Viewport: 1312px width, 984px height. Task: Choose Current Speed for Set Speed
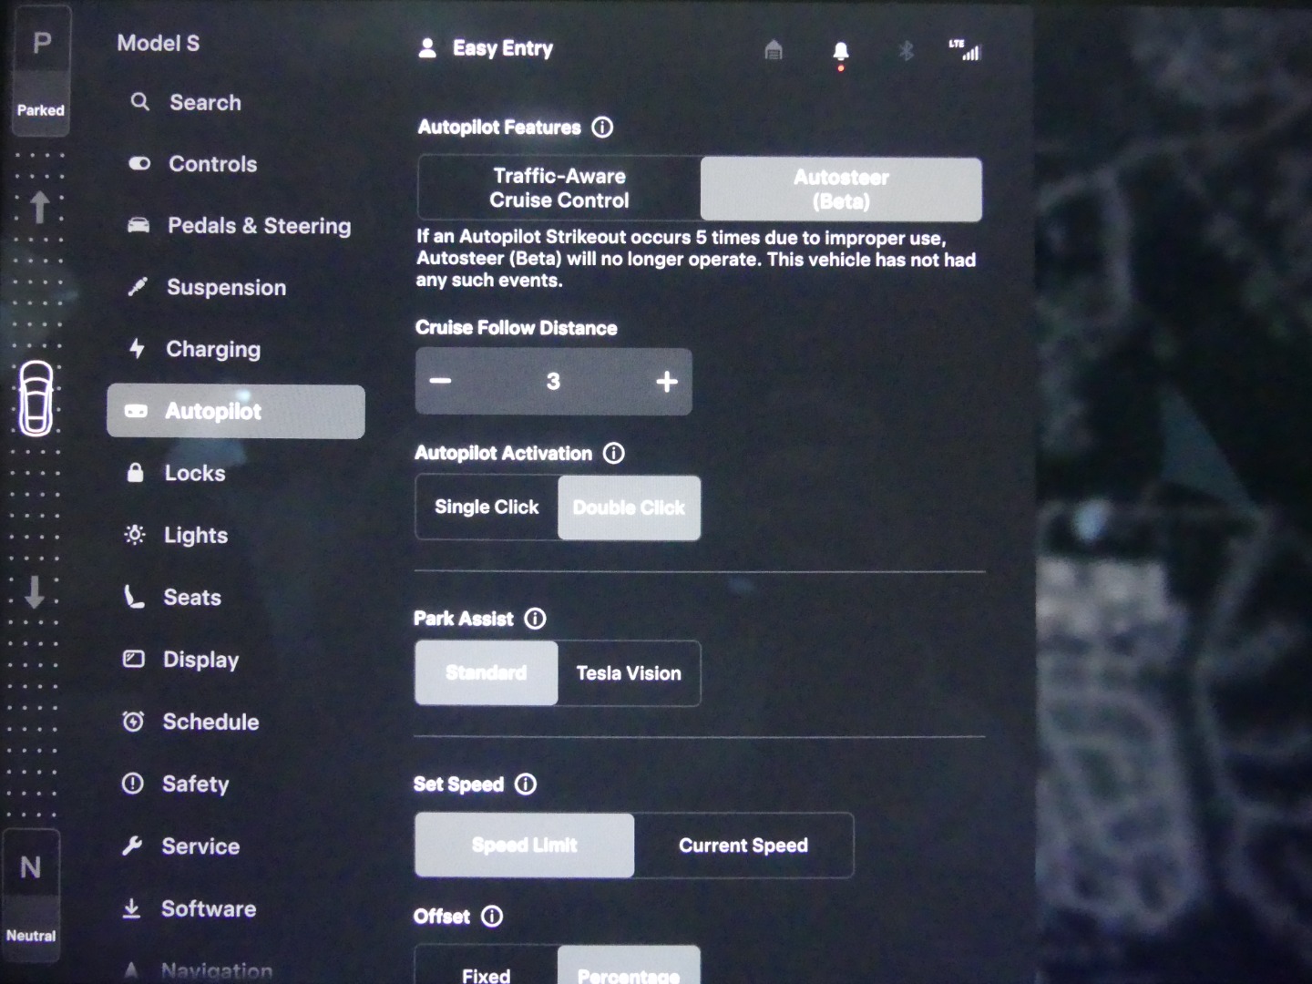click(x=743, y=846)
